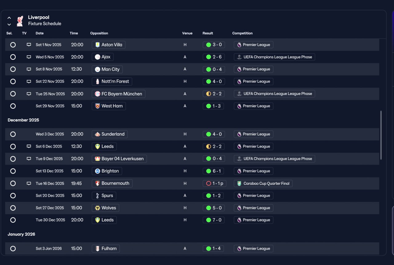Sort fixtures by the Date column header
This screenshot has height=265, width=394.
40,33
